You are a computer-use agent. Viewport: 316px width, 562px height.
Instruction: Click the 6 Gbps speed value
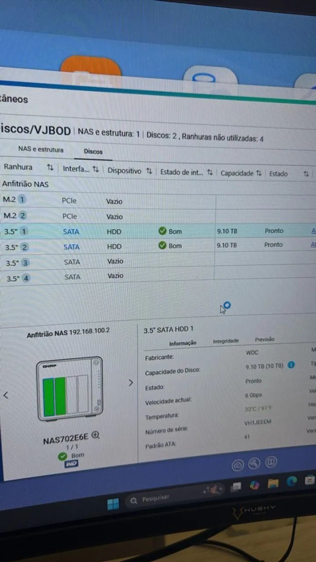click(x=253, y=395)
